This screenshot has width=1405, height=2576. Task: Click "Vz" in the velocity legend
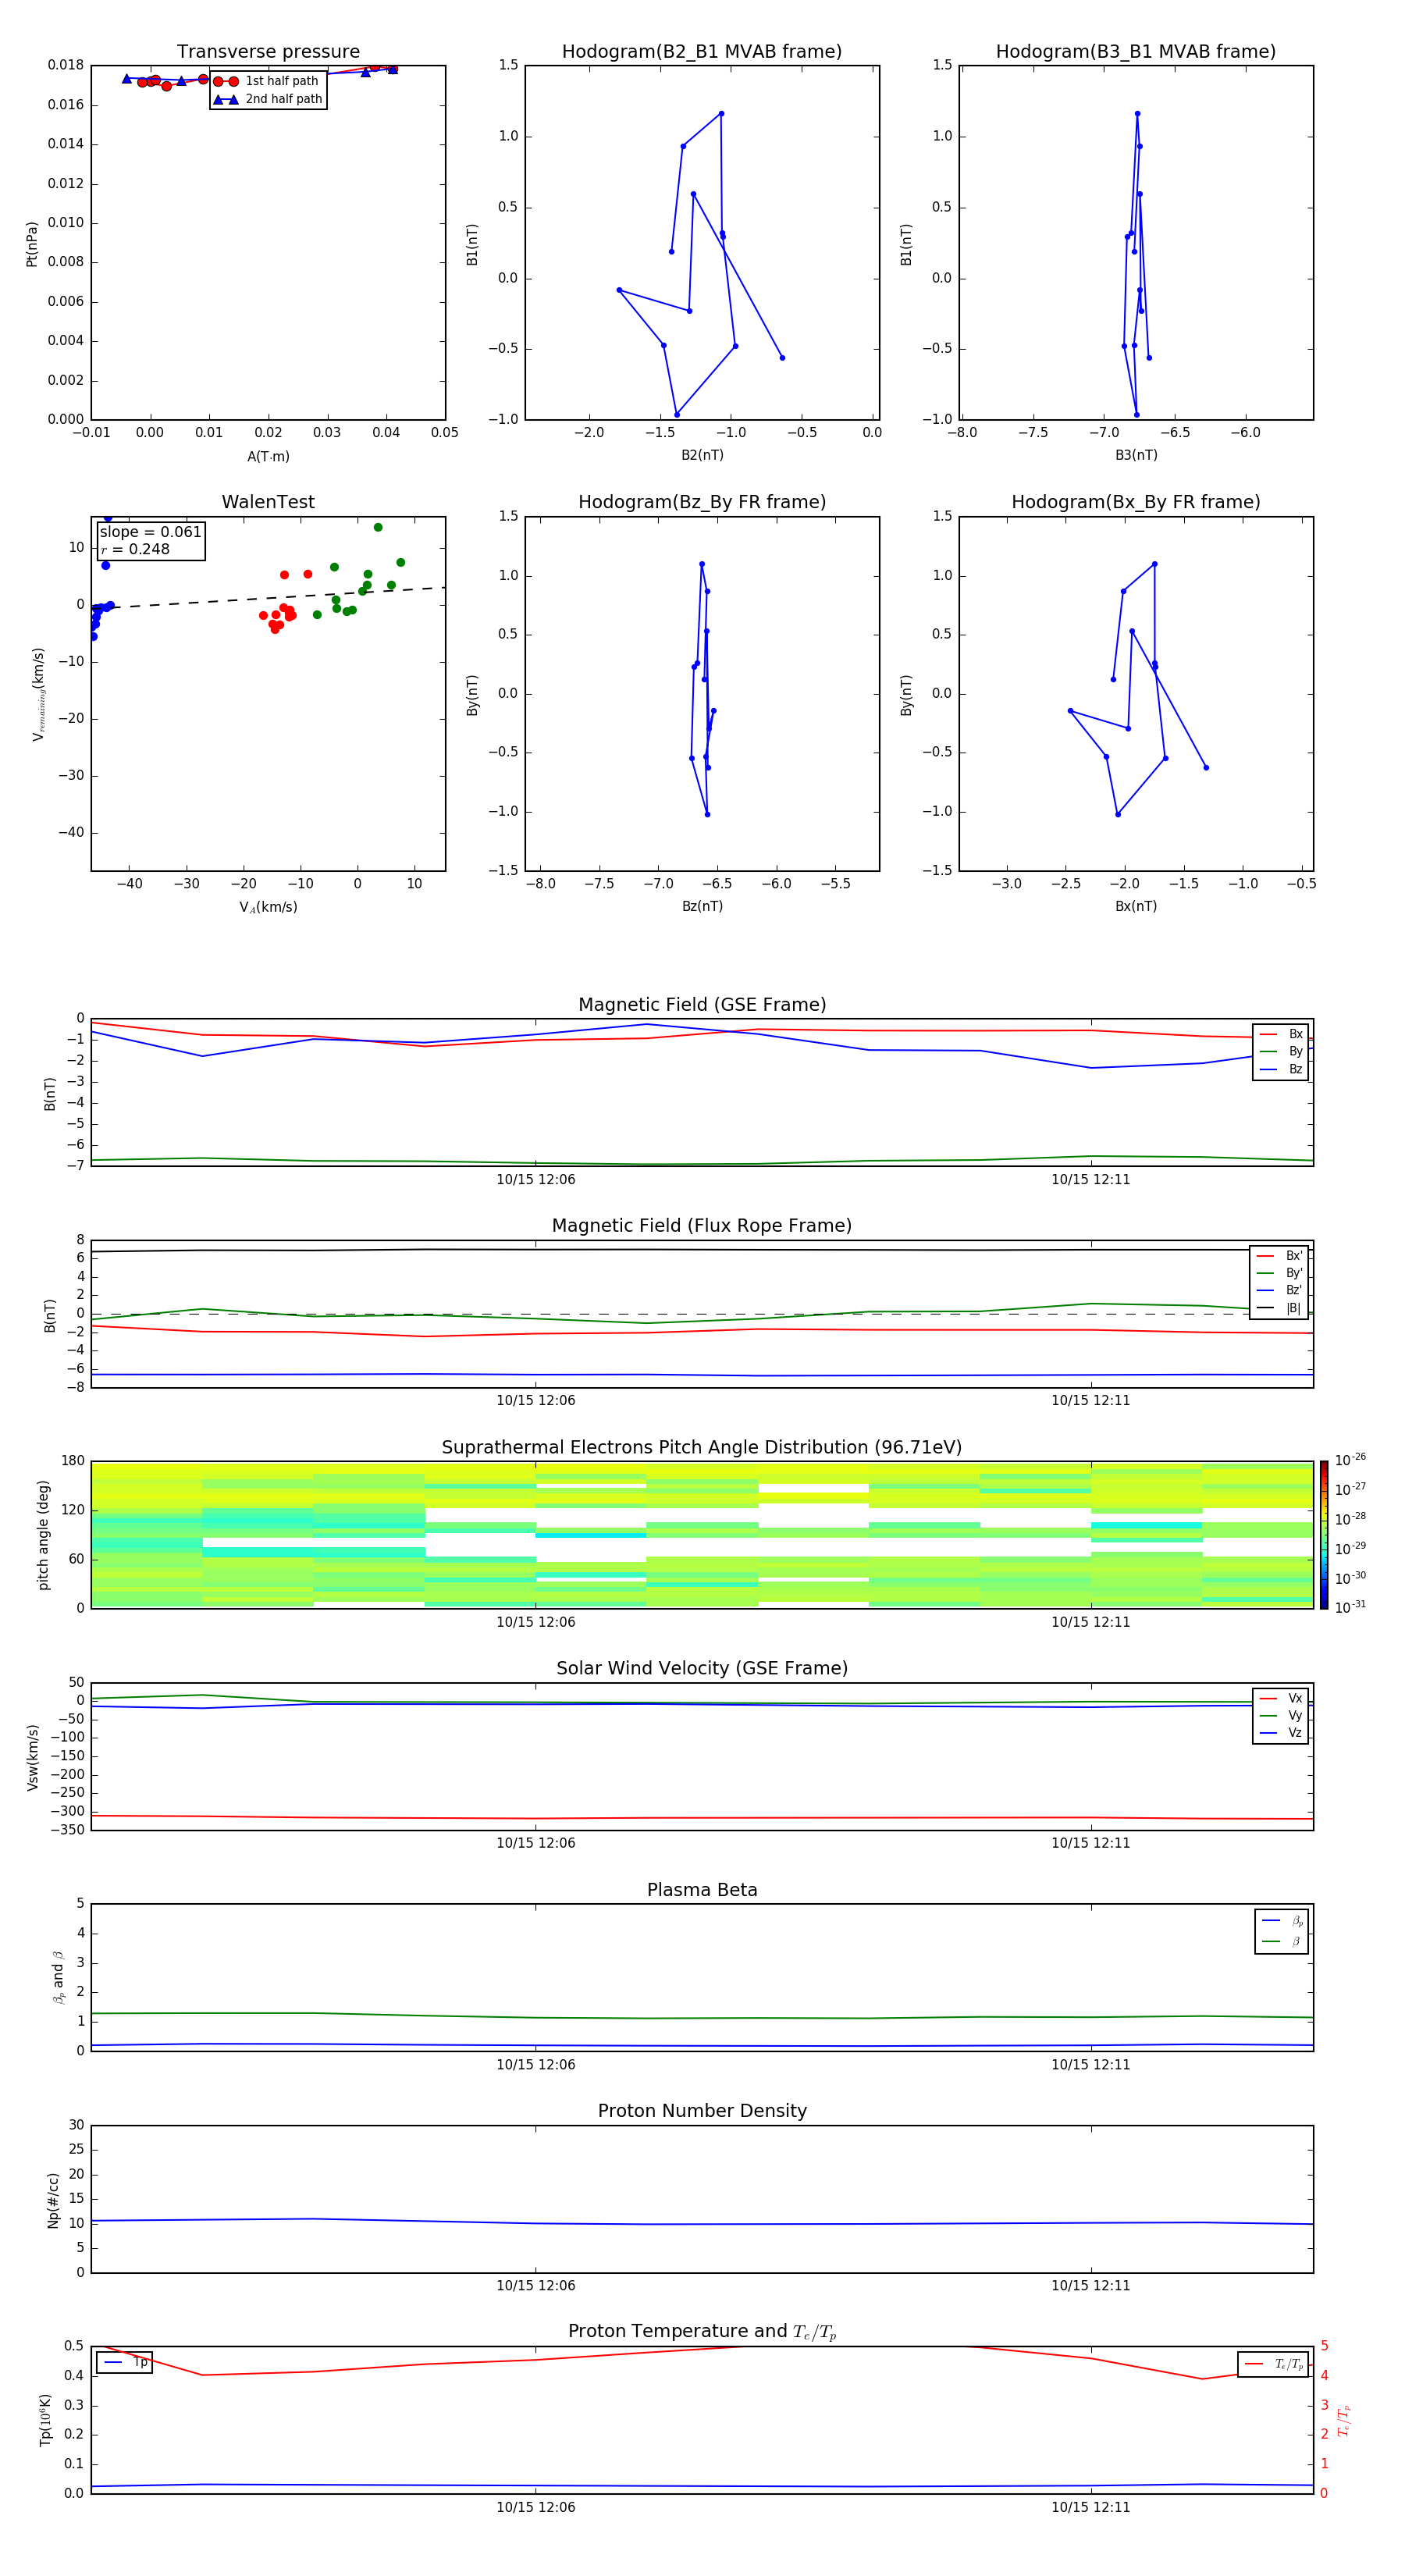pos(1295,1733)
